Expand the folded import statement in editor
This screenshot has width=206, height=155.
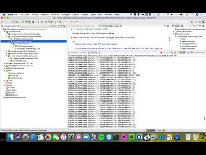pyautogui.click(x=71, y=37)
